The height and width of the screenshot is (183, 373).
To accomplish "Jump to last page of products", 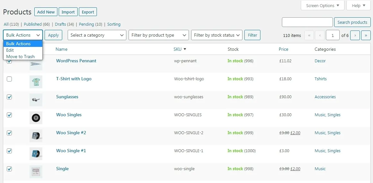I will pyautogui.click(x=366, y=35).
